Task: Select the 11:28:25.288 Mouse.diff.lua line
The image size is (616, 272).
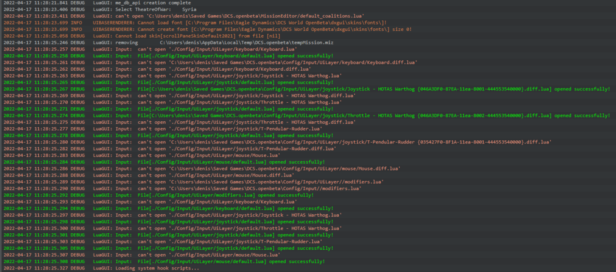Action: (x=148, y=175)
